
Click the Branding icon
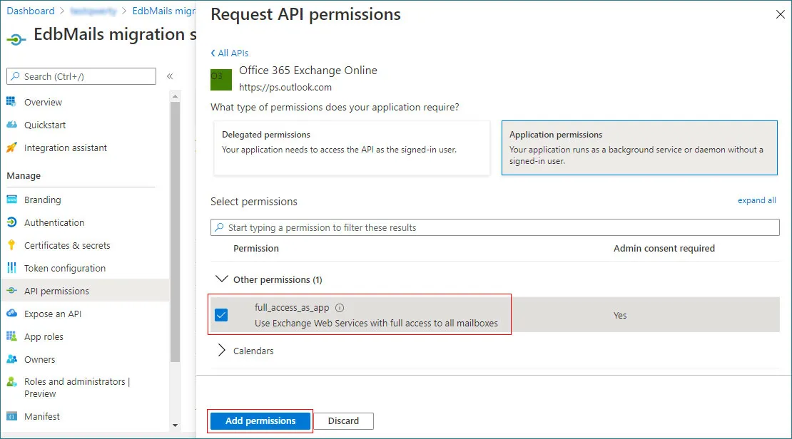point(11,200)
